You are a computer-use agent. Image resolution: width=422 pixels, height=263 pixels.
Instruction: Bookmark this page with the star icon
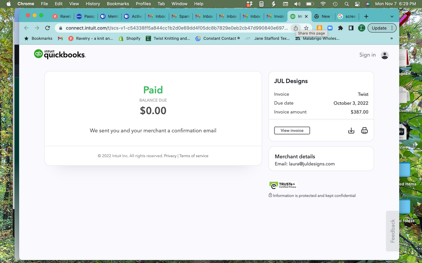[306, 28]
